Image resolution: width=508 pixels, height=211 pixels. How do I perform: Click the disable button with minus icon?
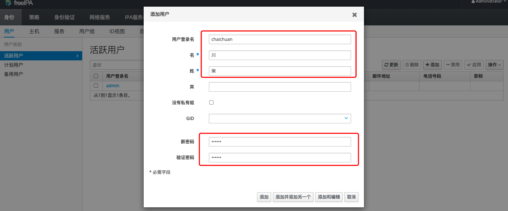(x=453, y=65)
